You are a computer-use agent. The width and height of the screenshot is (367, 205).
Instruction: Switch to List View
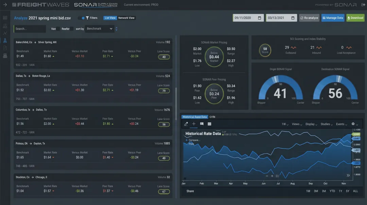pyautogui.click(x=110, y=18)
